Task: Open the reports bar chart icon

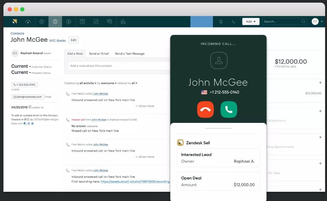Action: coord(123,22)
